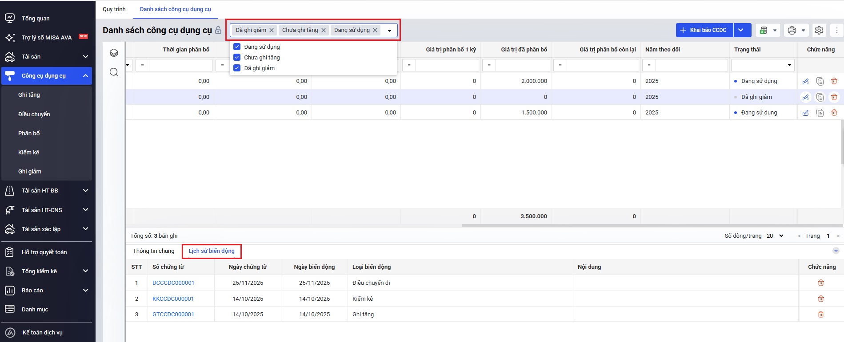
Task: Toggle the Đã ghi giảm checkbox
Action: click(237, 68)
